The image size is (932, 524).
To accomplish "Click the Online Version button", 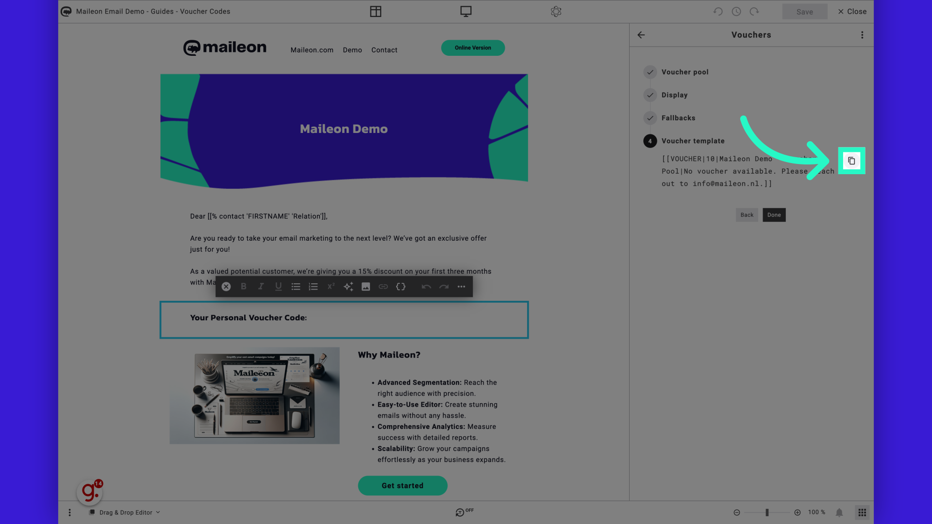I will click(x=473, y=48).
